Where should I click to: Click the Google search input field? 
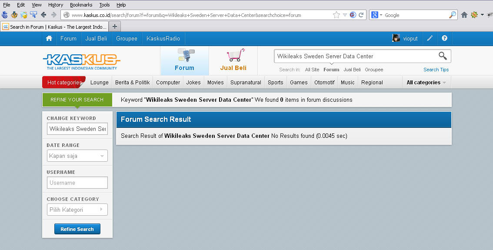click(x=416, y=15)
